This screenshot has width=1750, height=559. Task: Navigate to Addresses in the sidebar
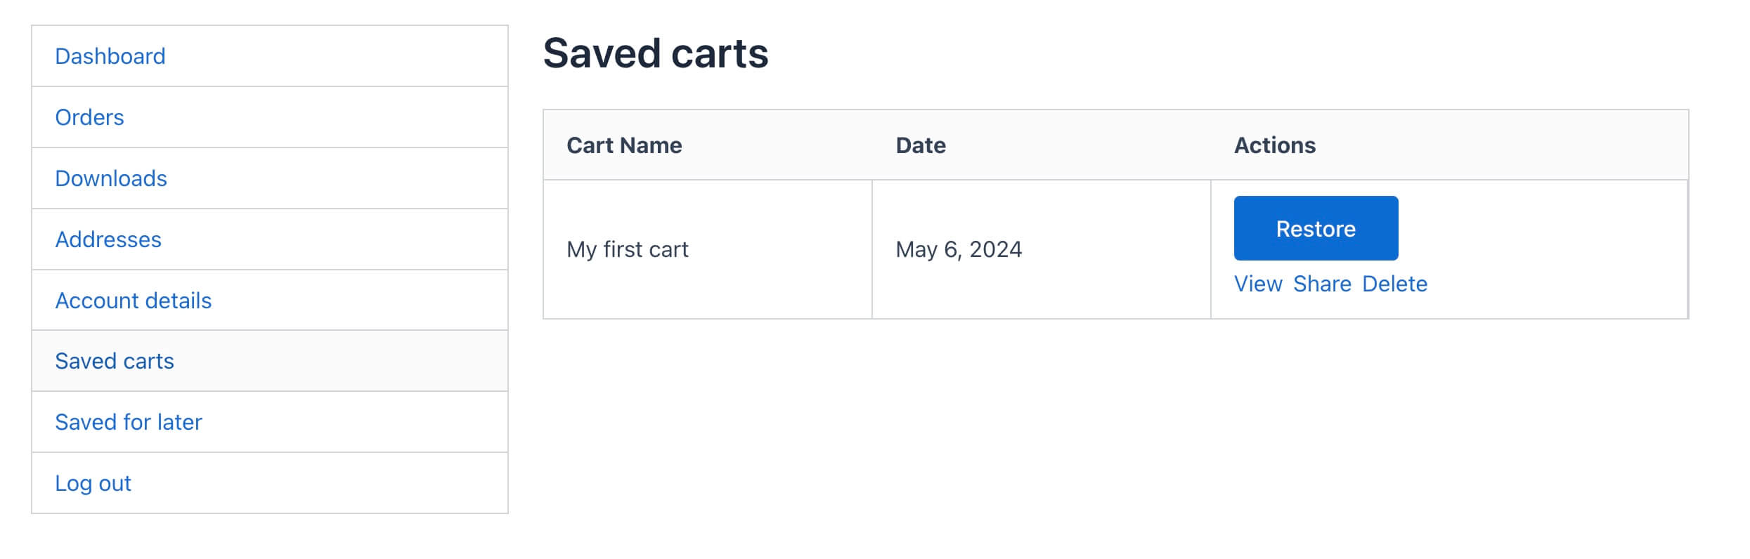tap(108, 239)
